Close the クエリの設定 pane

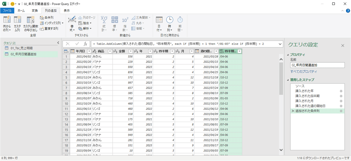tap(343, 46)
